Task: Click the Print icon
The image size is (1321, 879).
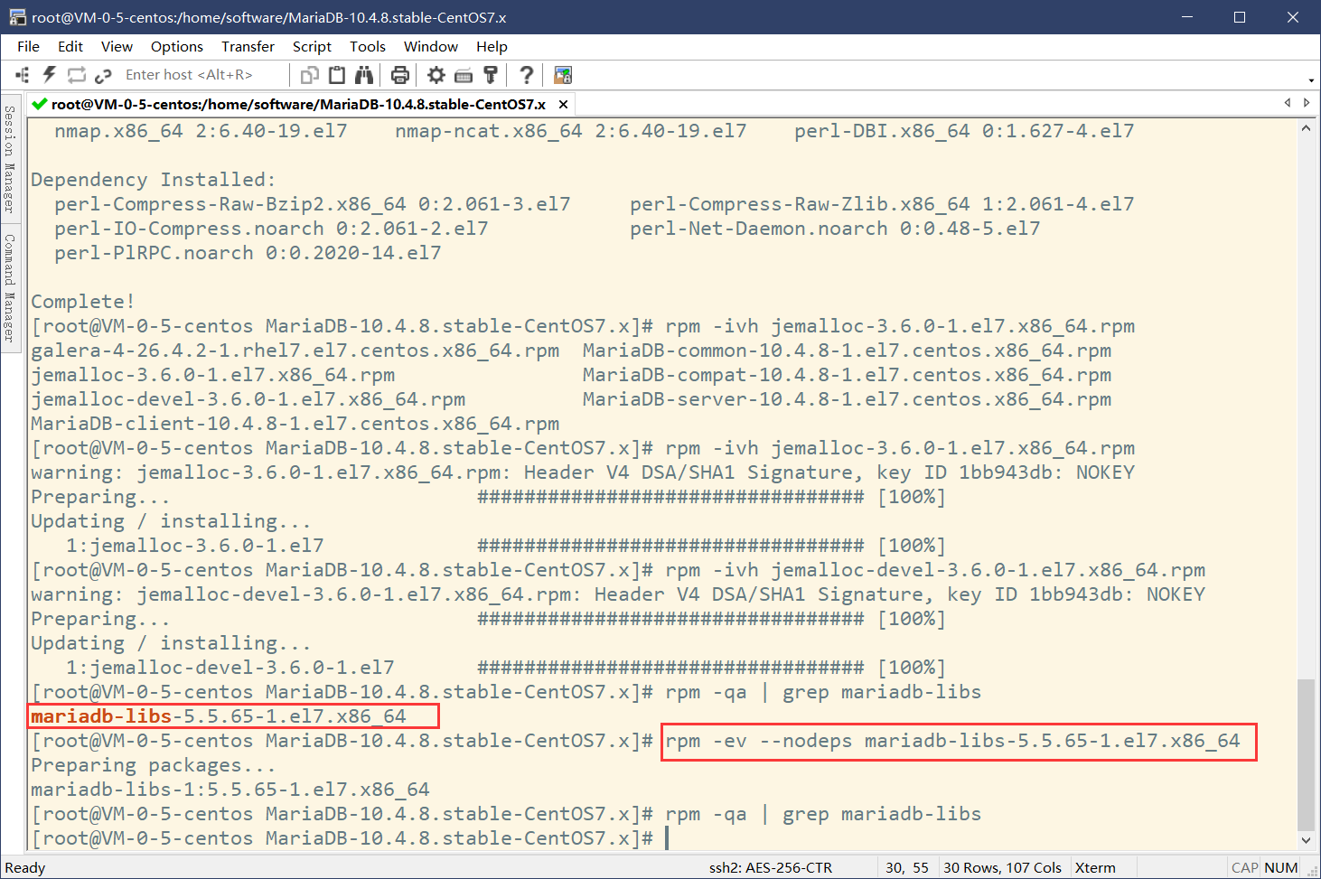Action: [x=400, y=75]
